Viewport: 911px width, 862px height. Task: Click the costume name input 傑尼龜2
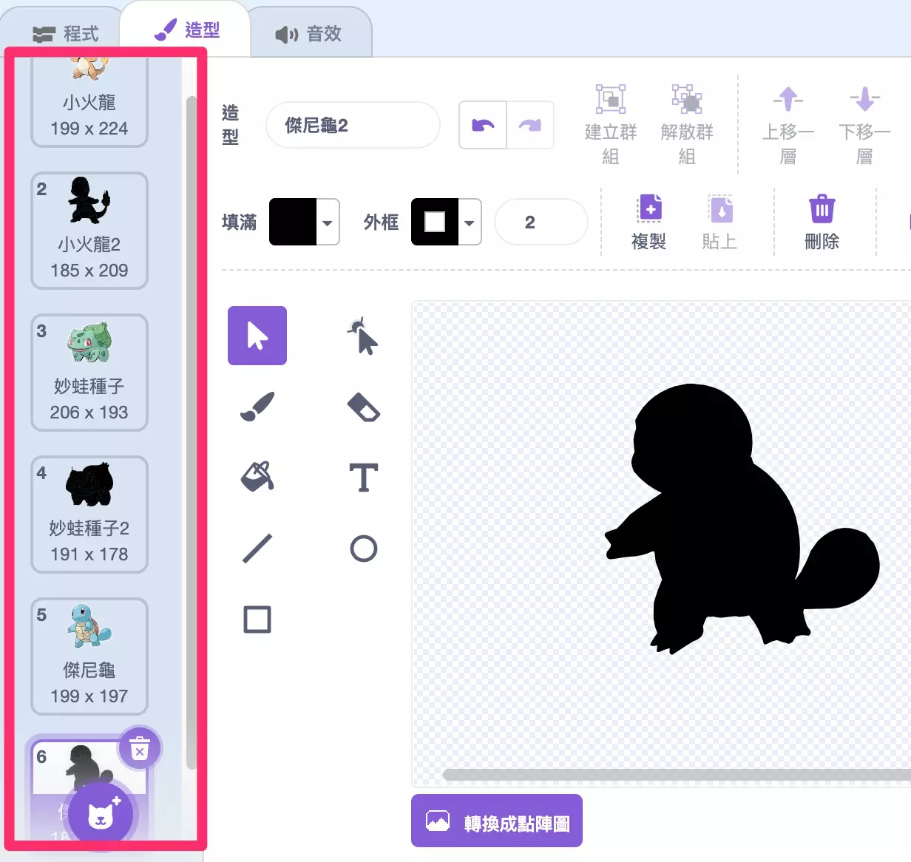[353, 125]
